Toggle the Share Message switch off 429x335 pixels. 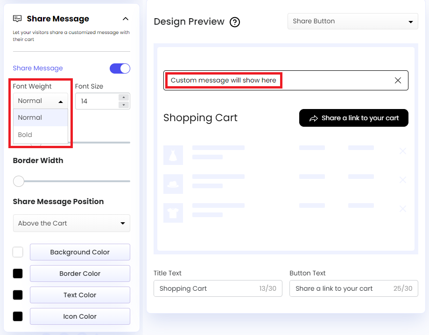[x=120, y=68]
